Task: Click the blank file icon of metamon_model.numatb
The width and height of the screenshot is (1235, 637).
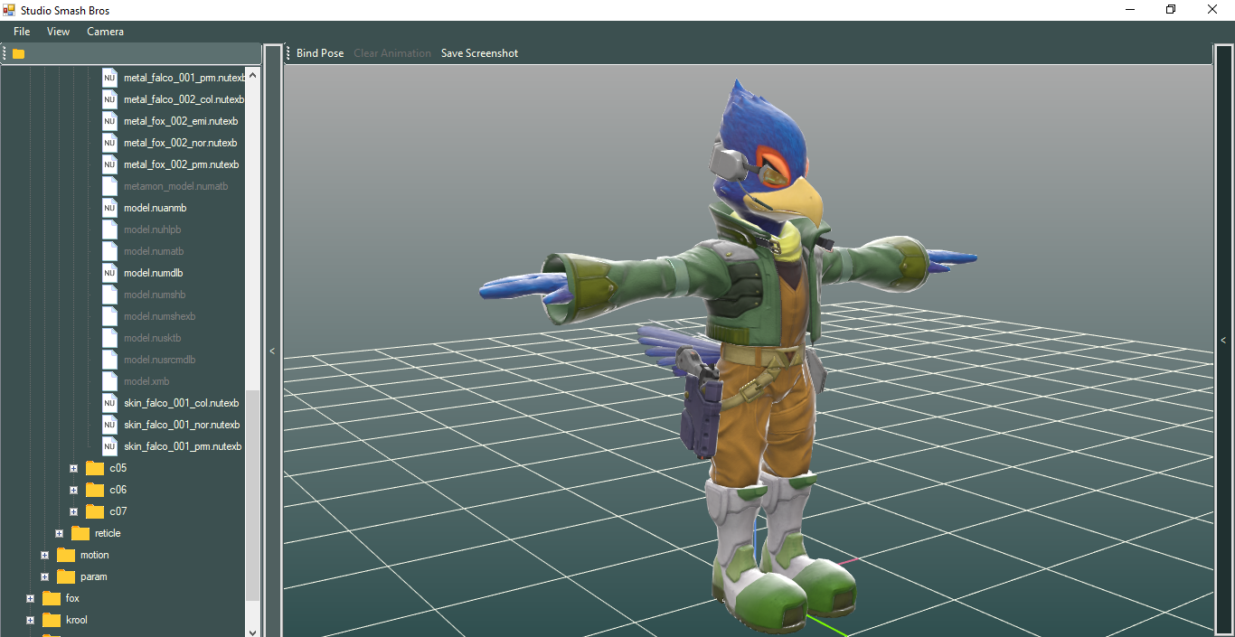Action: point(109,186)
